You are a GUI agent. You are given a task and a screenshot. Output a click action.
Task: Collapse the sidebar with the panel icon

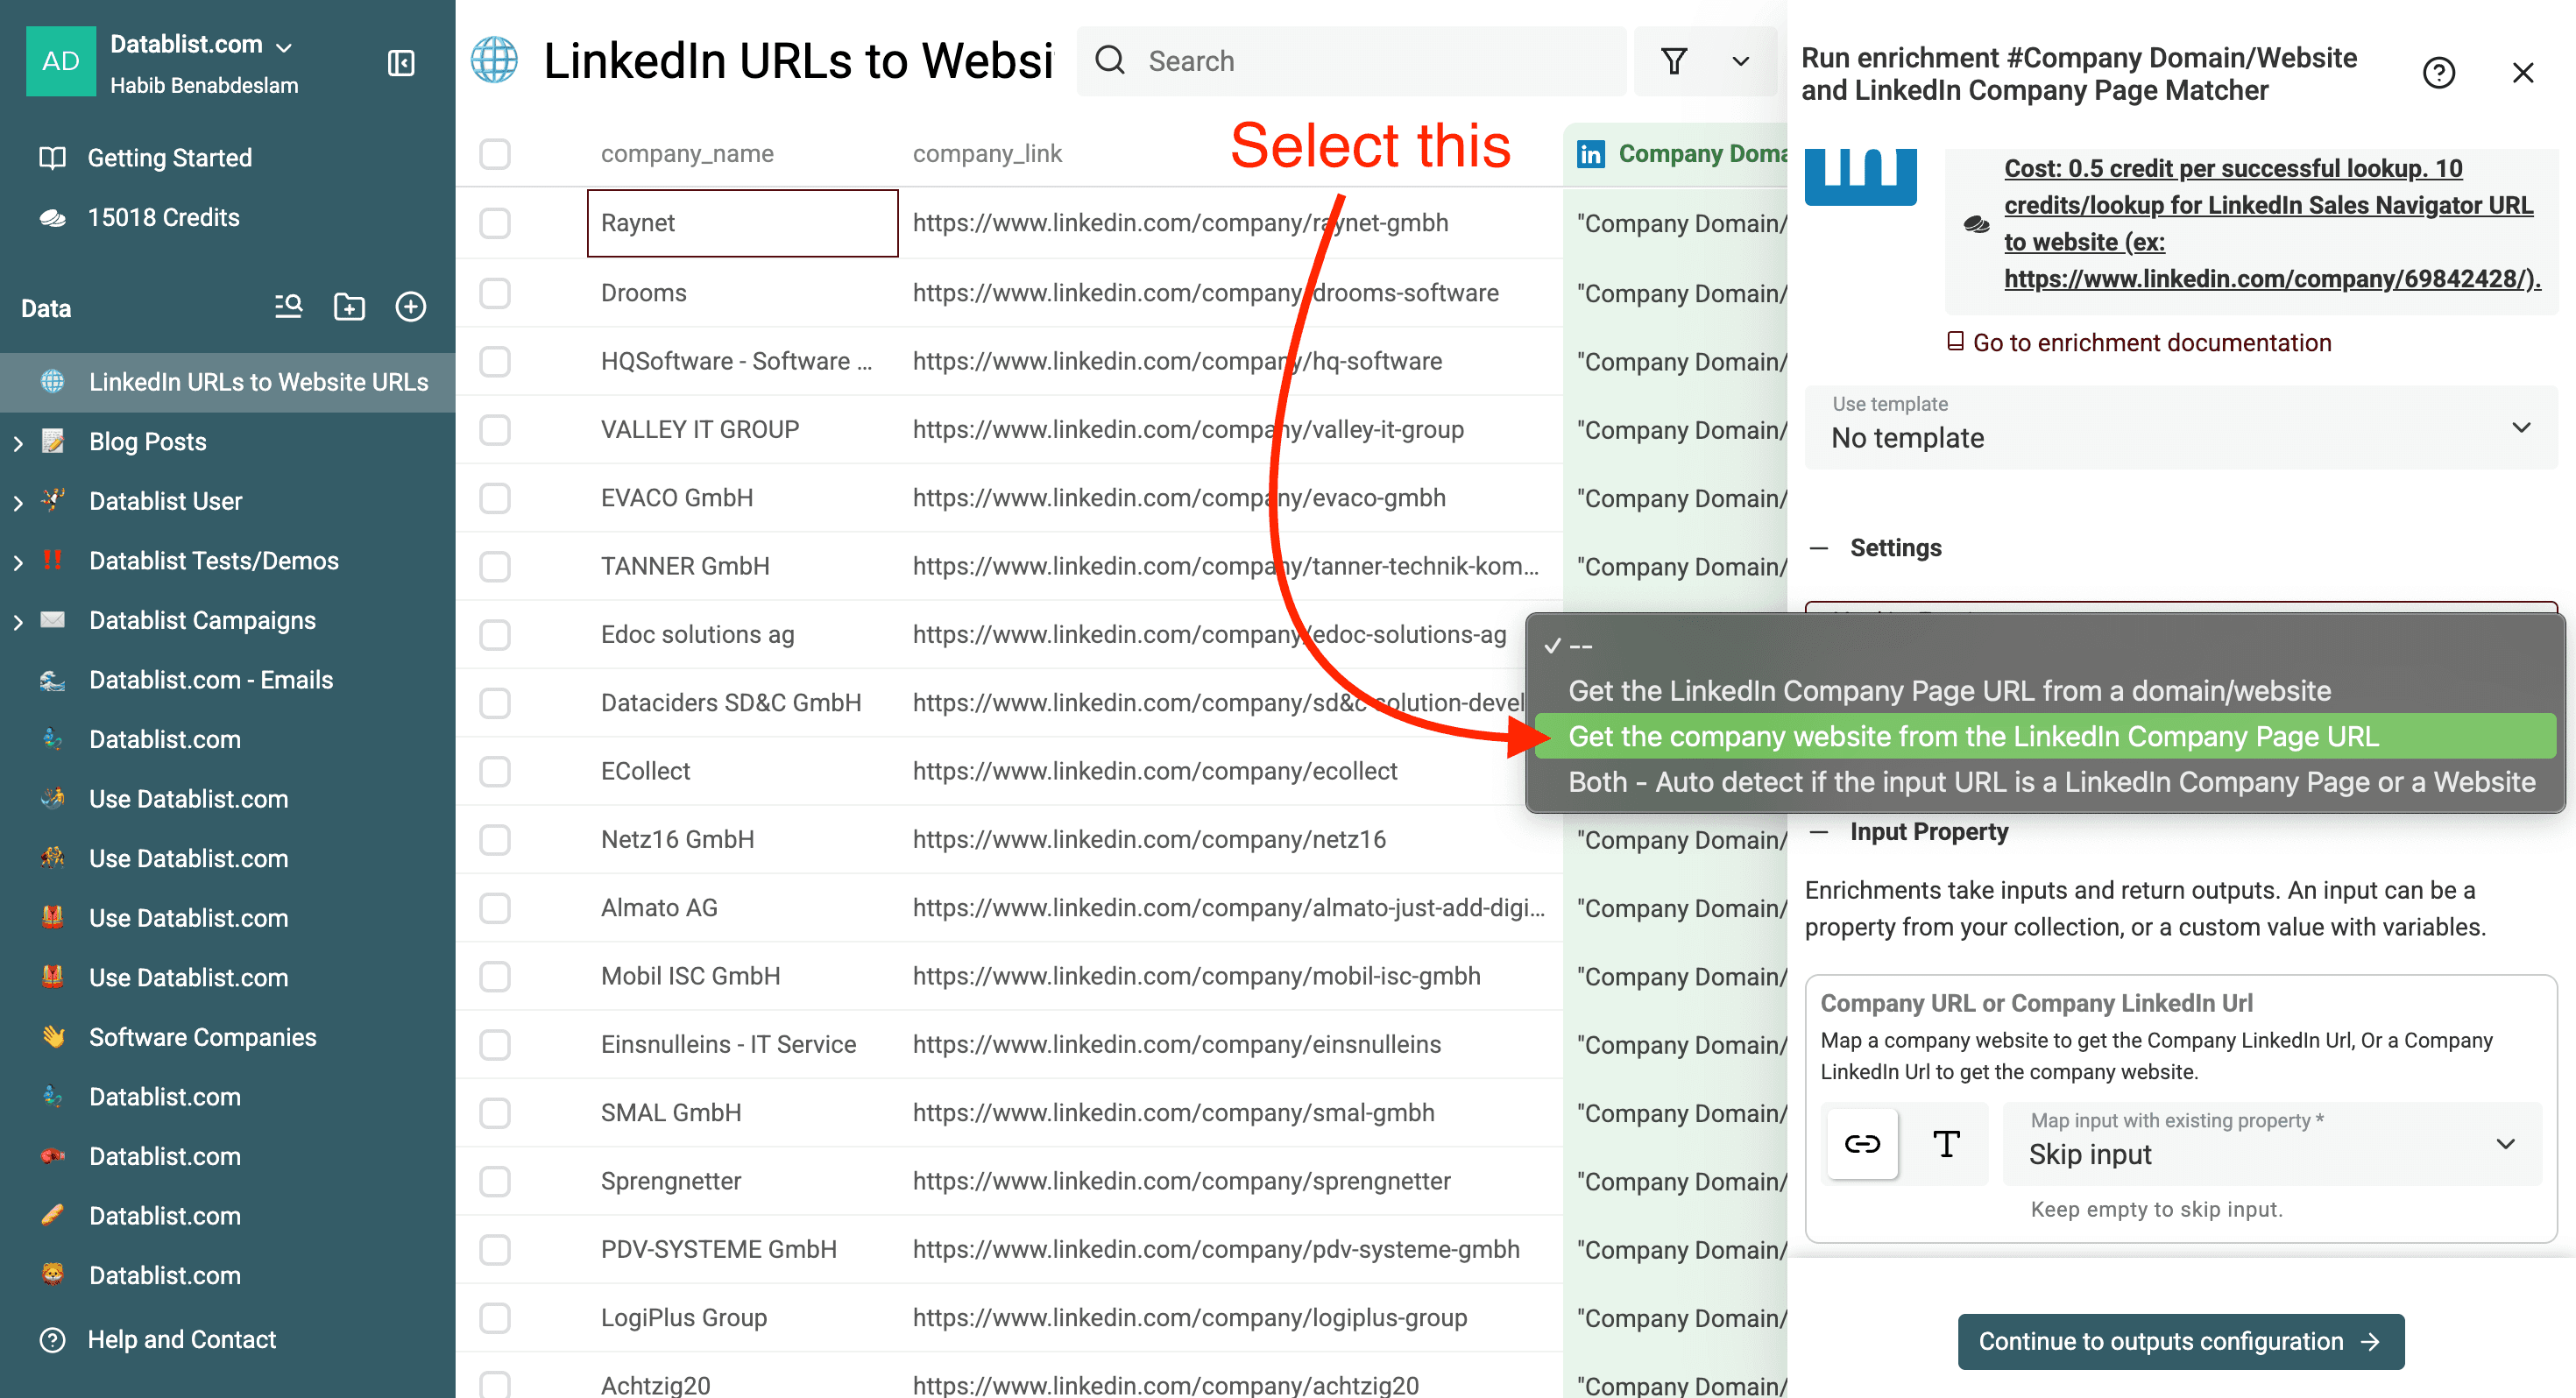pyautogui.click(x=400, y=62)
